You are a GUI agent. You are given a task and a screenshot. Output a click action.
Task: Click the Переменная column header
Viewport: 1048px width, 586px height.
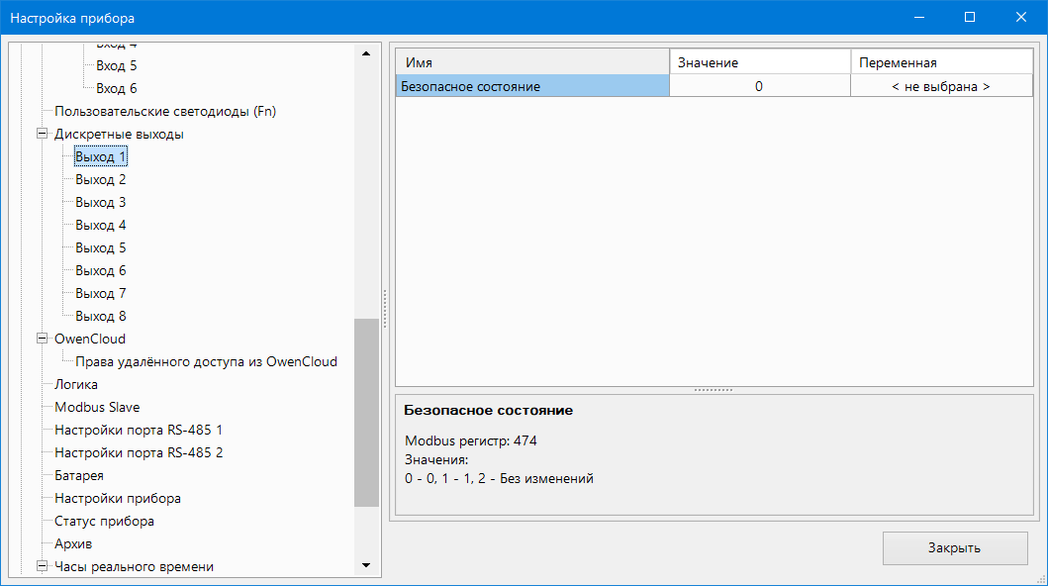pyautogui.click(x=940, y=62)
